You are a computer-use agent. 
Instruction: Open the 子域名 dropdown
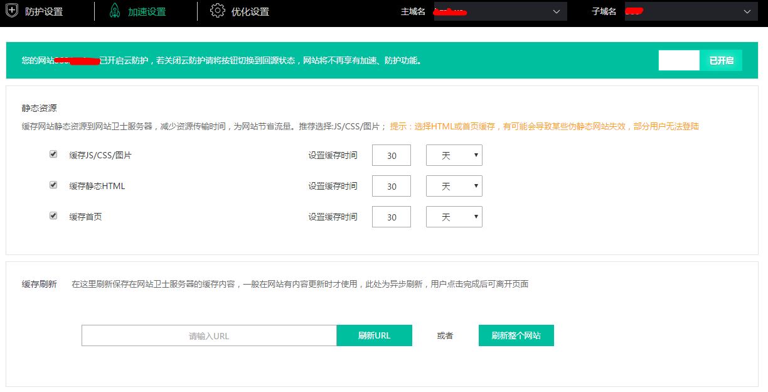point(690,11)
